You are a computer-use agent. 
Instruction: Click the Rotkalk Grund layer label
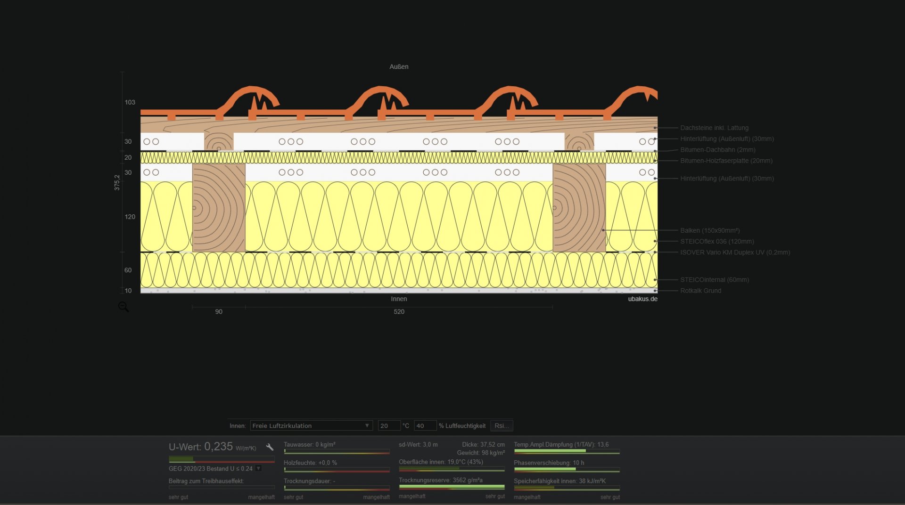coord(700,291)
